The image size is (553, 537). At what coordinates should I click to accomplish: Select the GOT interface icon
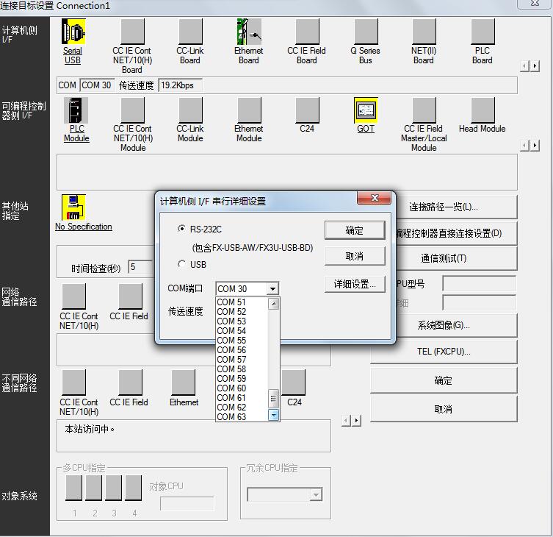366,110
